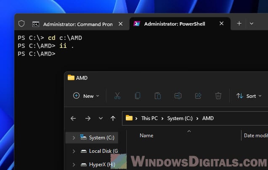
Task: Open recent locations chevron dropdown
Action: point(100,118)
